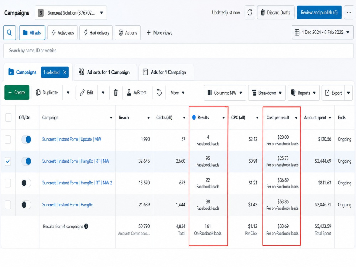The width and height of the screenshot is (356, 267).
Task: Check the box for Suncrest Instant Form Update MW
Action: [8, 140]
